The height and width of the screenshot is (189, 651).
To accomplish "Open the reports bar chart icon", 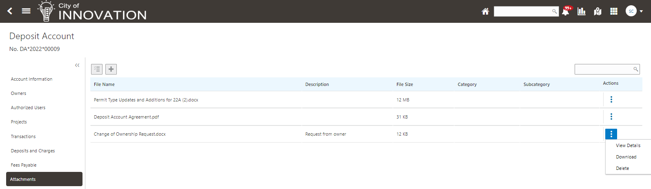I will (582, 11).
